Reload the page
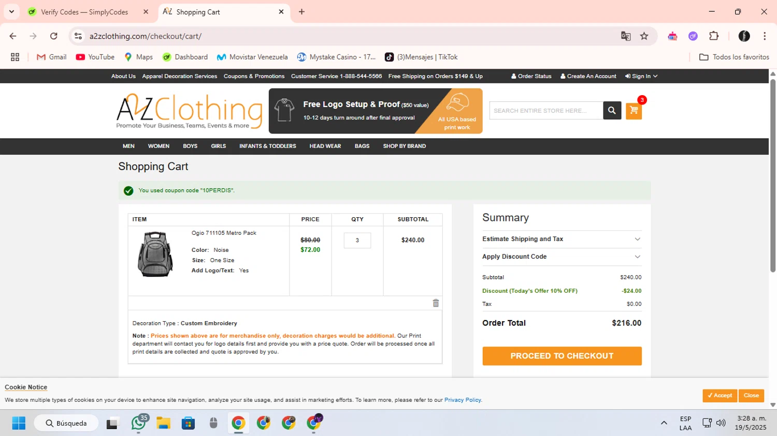The image size is (777, 436). pyautogui.click(x=54, y=36)
